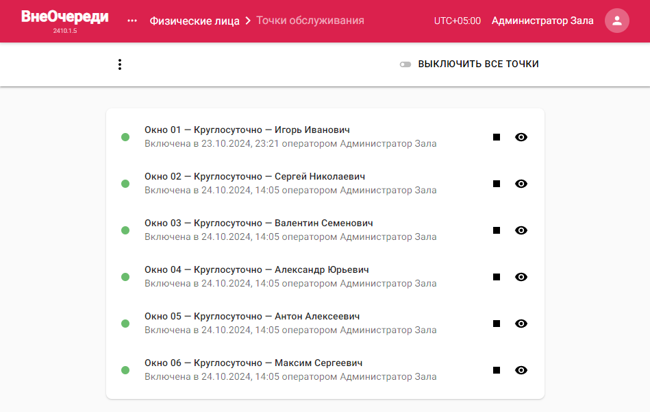Viewport: 650px width, 412px height.
Task: Click the status subtitle under Окно 06
Action: coord(290,377)
